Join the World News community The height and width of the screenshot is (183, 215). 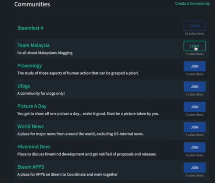195,127
